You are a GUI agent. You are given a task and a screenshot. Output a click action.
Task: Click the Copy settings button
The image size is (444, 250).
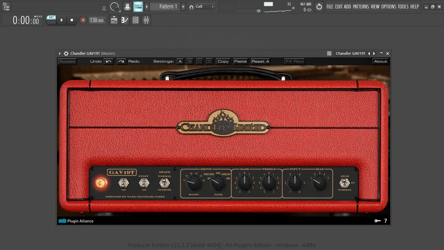point(223,61)
